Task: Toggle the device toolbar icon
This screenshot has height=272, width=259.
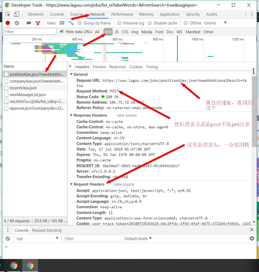Action: pyautogui.click(x=16, y=14)
